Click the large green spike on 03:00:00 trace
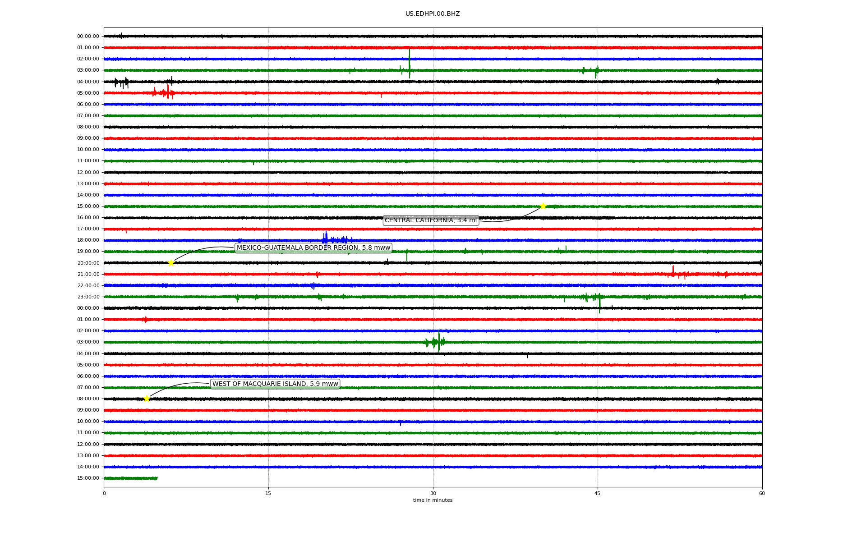866x541 pixels. [409, 63]
